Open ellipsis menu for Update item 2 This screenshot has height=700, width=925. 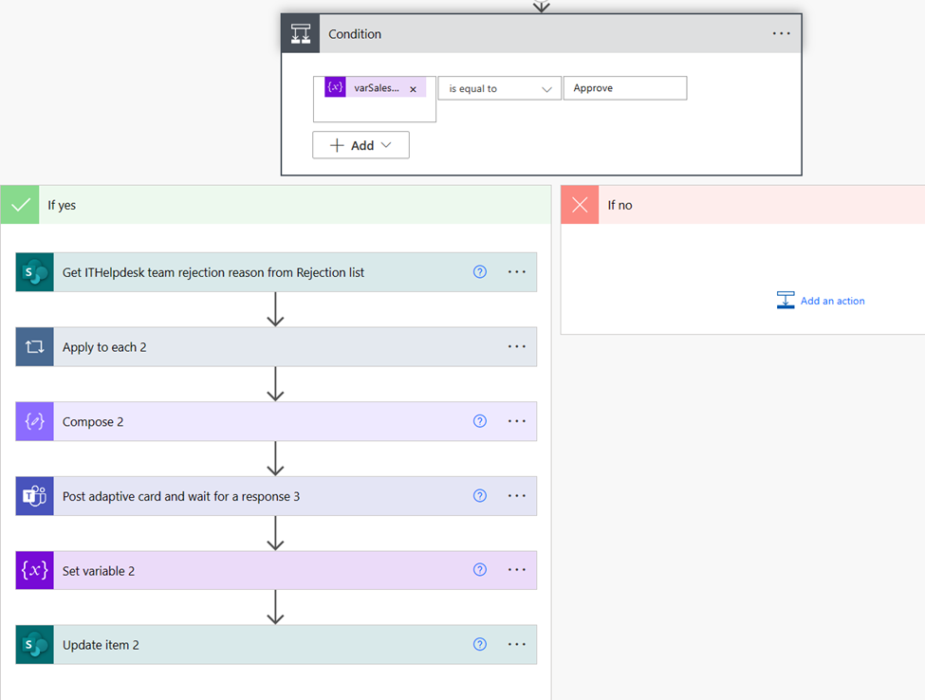[x=517, y=645]
